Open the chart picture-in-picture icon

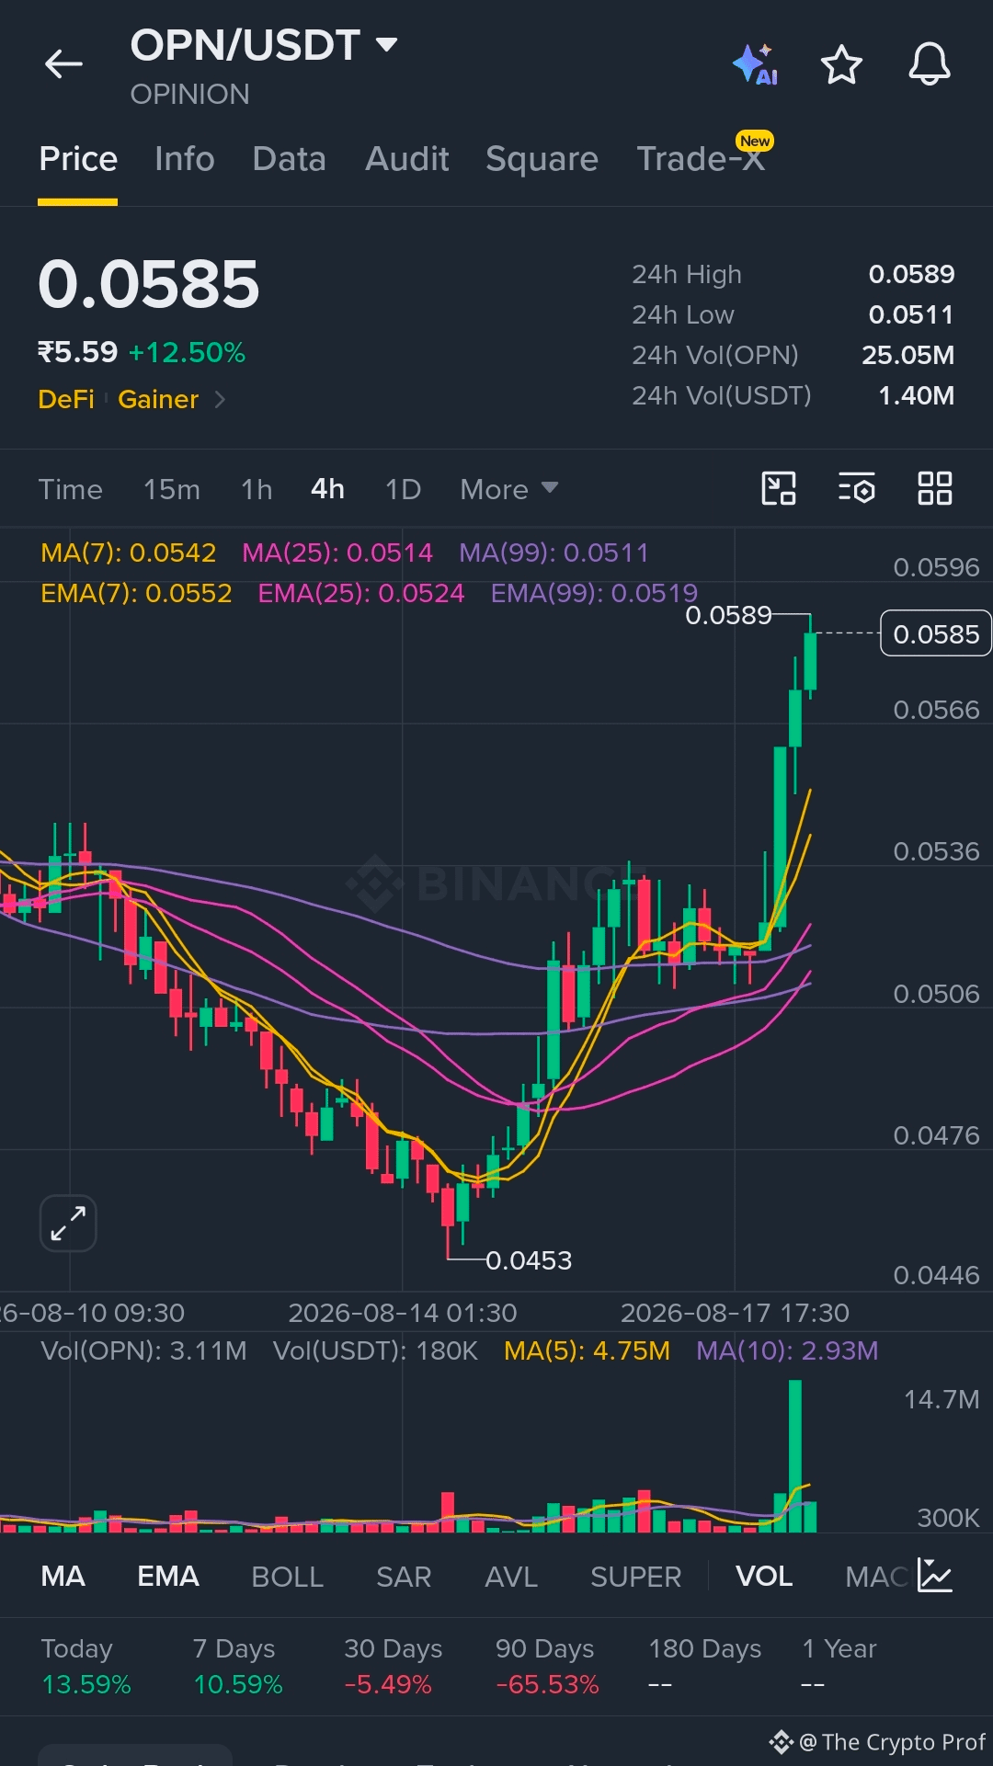tap(779, 488)
